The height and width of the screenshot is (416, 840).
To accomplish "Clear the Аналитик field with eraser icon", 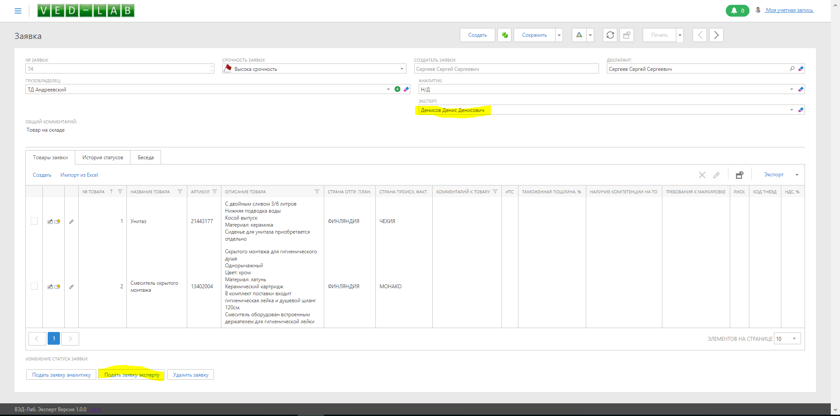I will pyautogui.click(x=801, y=89).
